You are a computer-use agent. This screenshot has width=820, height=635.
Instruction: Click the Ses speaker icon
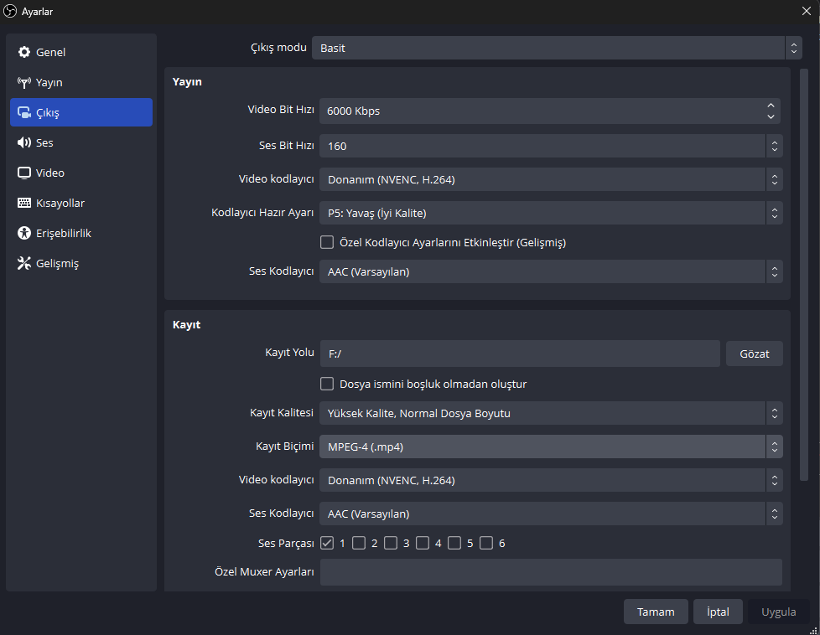coord(24,143)
